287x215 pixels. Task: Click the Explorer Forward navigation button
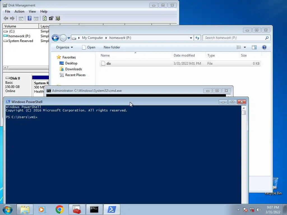(x=63, y=38)
